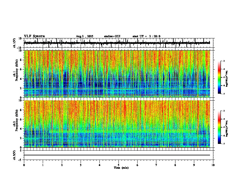Click the flat ch.3 voltage line
Screen dimensions: 240x185
(x=117, y=155)
